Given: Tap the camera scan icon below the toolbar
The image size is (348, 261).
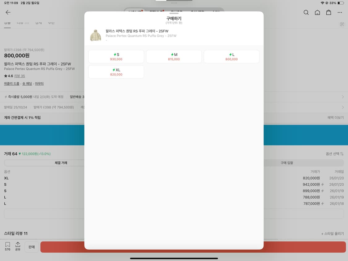Looking at the screenshot, I should tap(342, 24).
